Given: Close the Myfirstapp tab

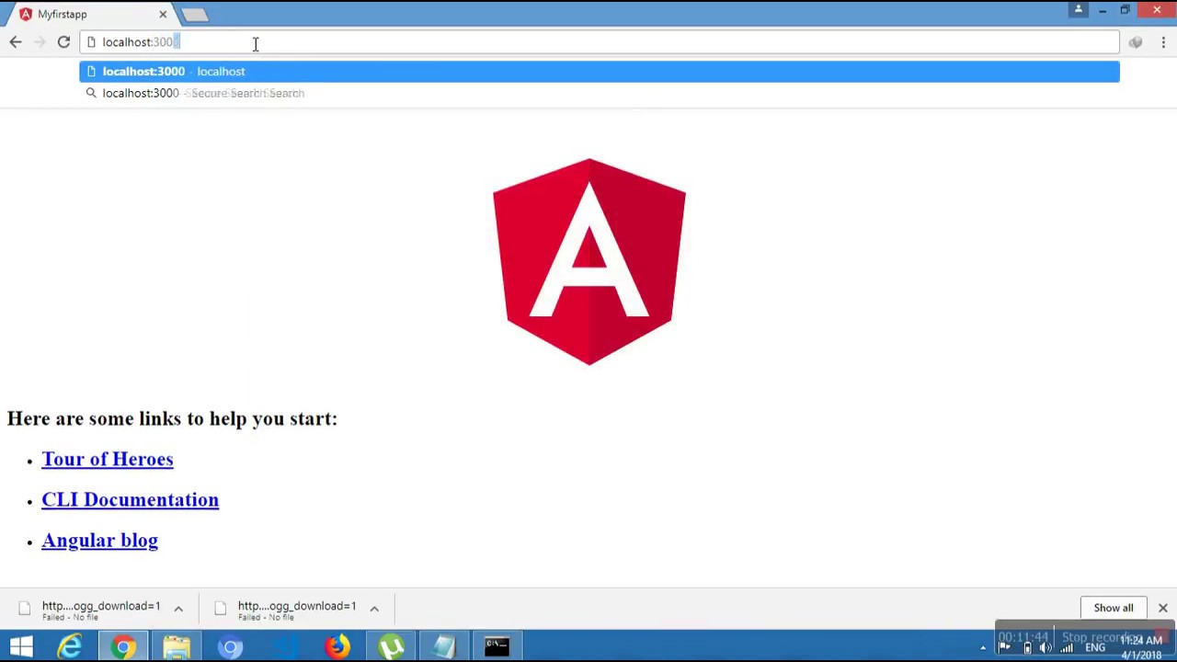Looking at the screenshot, I should [163, 14].
